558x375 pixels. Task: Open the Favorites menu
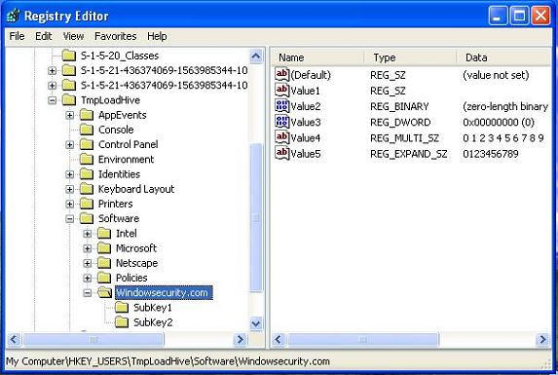tap(115, 36)
